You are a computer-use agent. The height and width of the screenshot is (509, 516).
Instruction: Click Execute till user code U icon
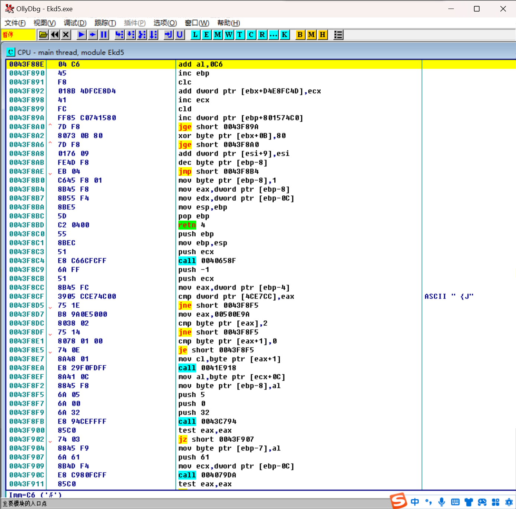[180, 35]
